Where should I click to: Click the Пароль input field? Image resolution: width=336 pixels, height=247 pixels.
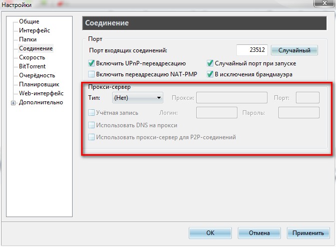tap(299, 112)
